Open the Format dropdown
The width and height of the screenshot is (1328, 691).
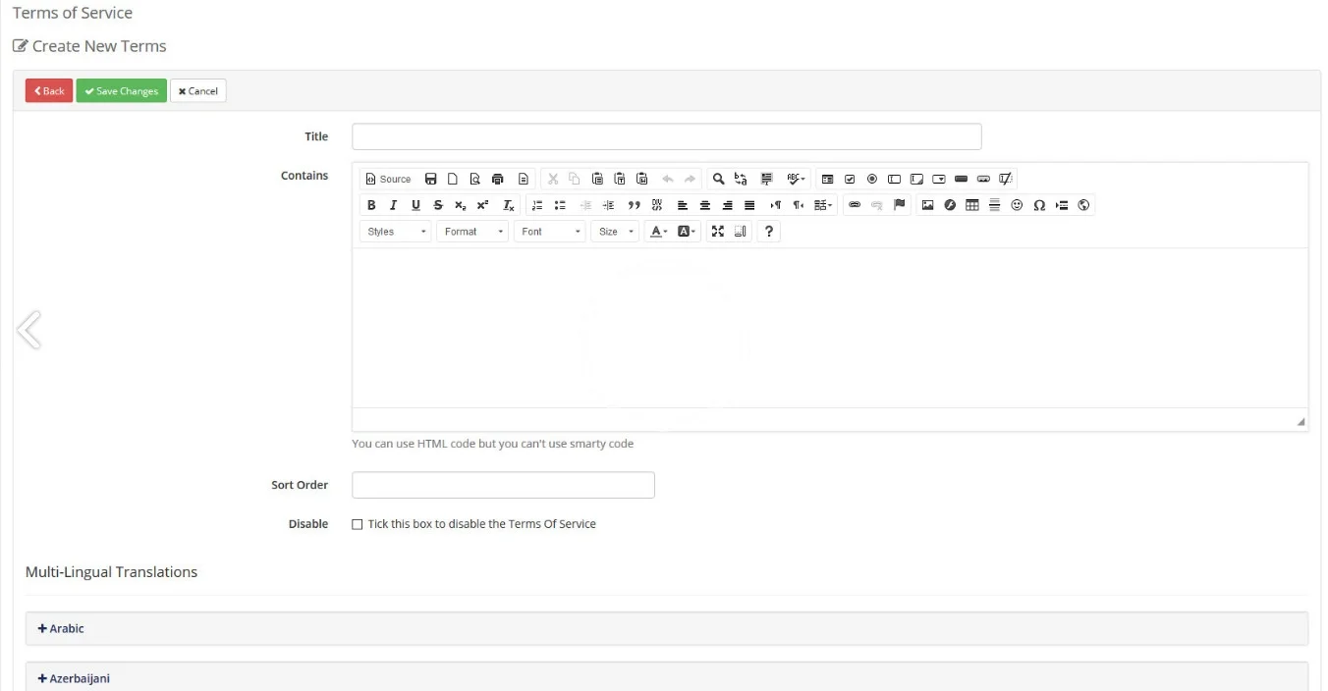pyautogui.click(x=473, y=232)
